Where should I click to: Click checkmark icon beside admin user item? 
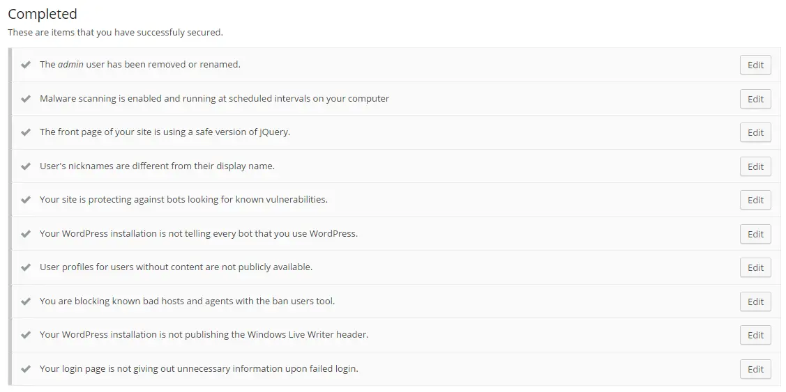[26, 65]
